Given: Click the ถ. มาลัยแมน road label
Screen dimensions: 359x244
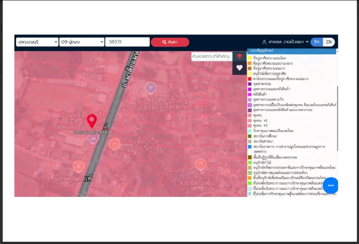Looking at the screenshot, I should [x=130, y=69].
